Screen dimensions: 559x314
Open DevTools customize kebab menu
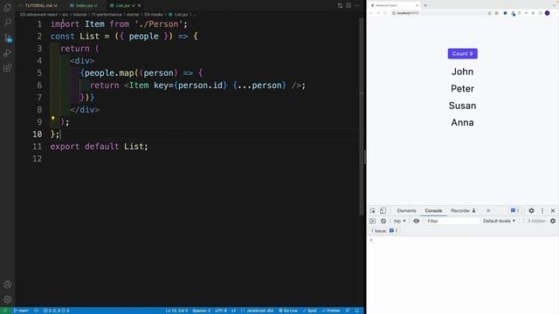pyautogui.click(x=542, y=211)
